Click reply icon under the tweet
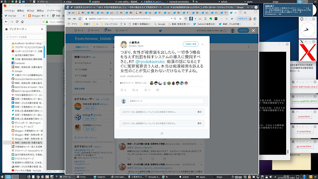 click(x=122, y=90)
